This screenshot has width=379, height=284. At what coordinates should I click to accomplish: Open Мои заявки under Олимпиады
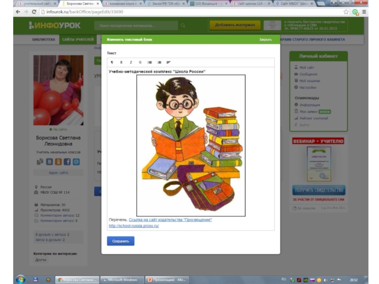click(308, 112)
